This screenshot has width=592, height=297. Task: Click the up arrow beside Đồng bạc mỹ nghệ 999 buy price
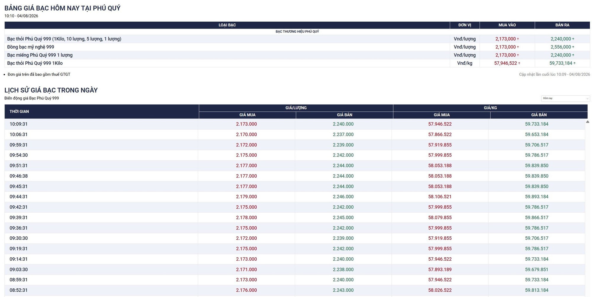click(x=518, y=47)
